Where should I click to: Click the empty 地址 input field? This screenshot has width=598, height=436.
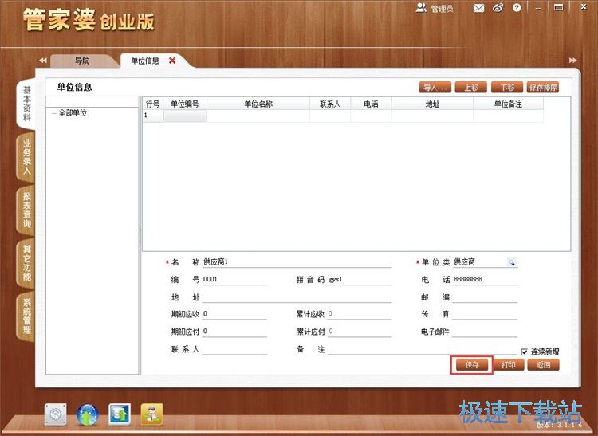pyautogui.click(x=297, y=297)
